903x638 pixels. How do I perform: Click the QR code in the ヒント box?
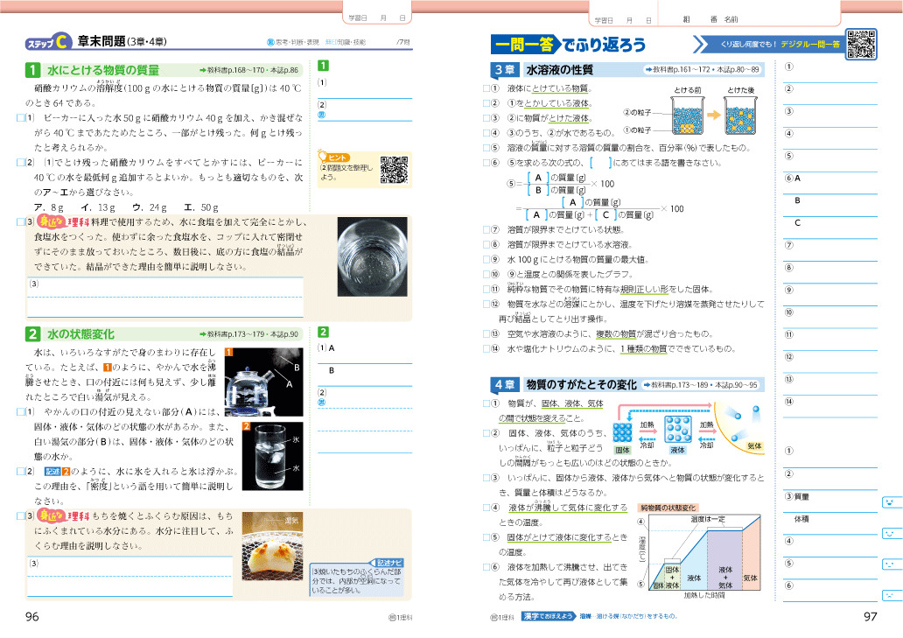point(395,170)
